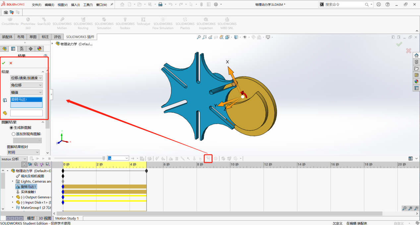
Task: Click the Results and Plots chart icon
Action: 208,158
